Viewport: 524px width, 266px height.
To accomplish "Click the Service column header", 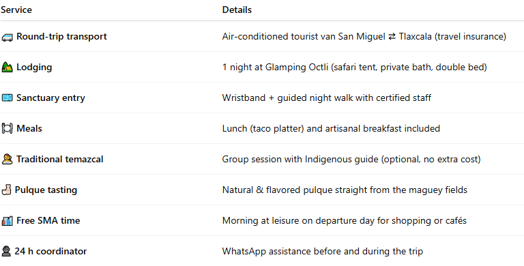I will (x=16, y=10).
